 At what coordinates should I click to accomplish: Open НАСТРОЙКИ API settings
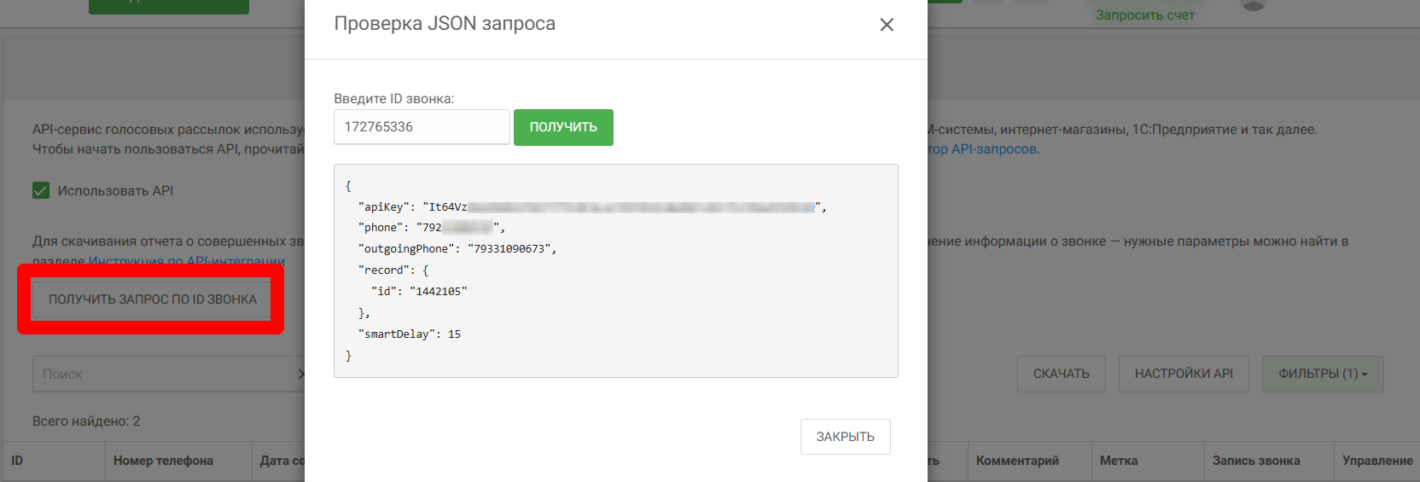[1184, 374]
